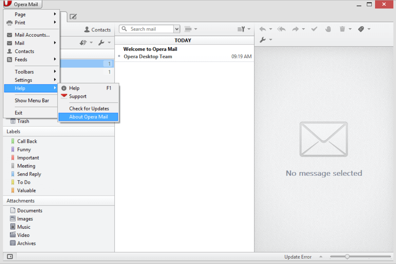Open the Toolbars submenu
The height and width of the screenshot is (264, 396).
click(x=31, y=72)
